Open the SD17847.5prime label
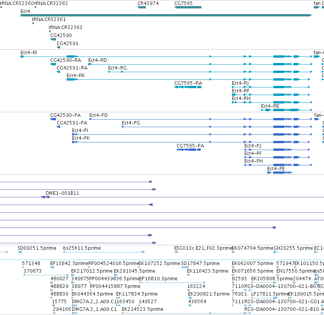 coord(200,263)
